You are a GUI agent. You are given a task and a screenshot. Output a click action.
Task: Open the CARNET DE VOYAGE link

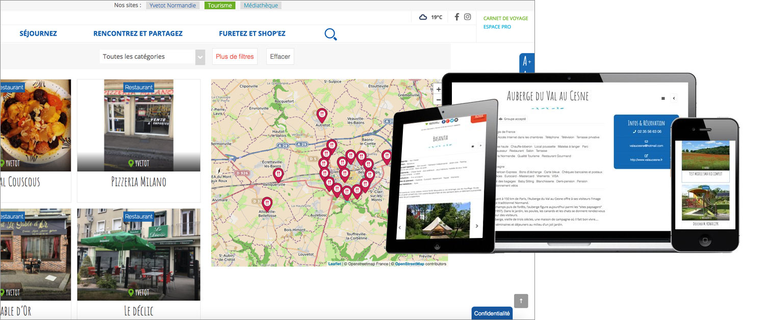click(505, 18)
